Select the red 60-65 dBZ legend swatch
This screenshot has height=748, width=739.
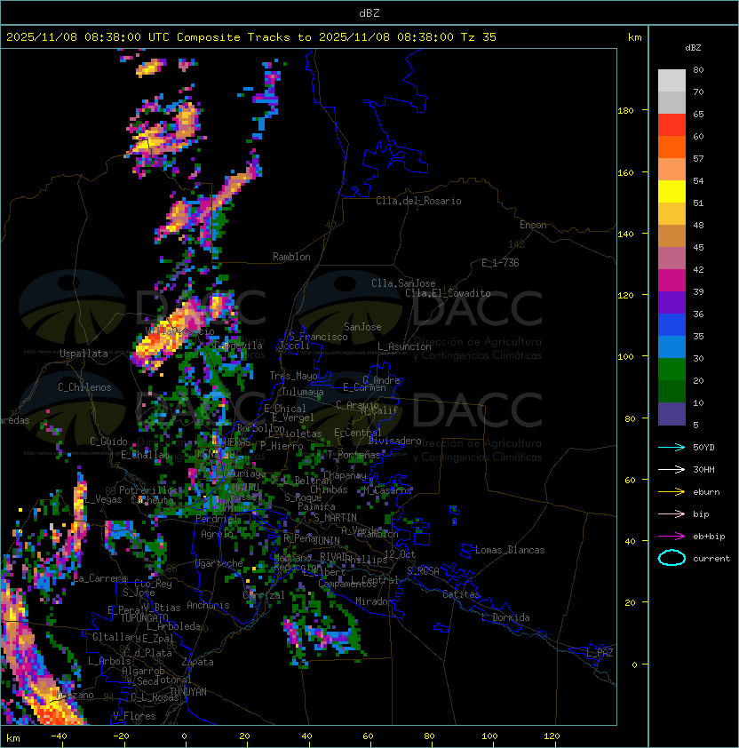tap(671, 125)
